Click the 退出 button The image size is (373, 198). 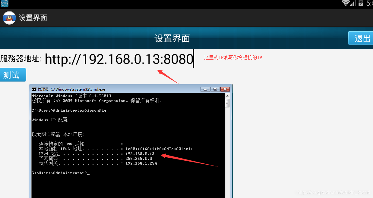coord(361,38)
